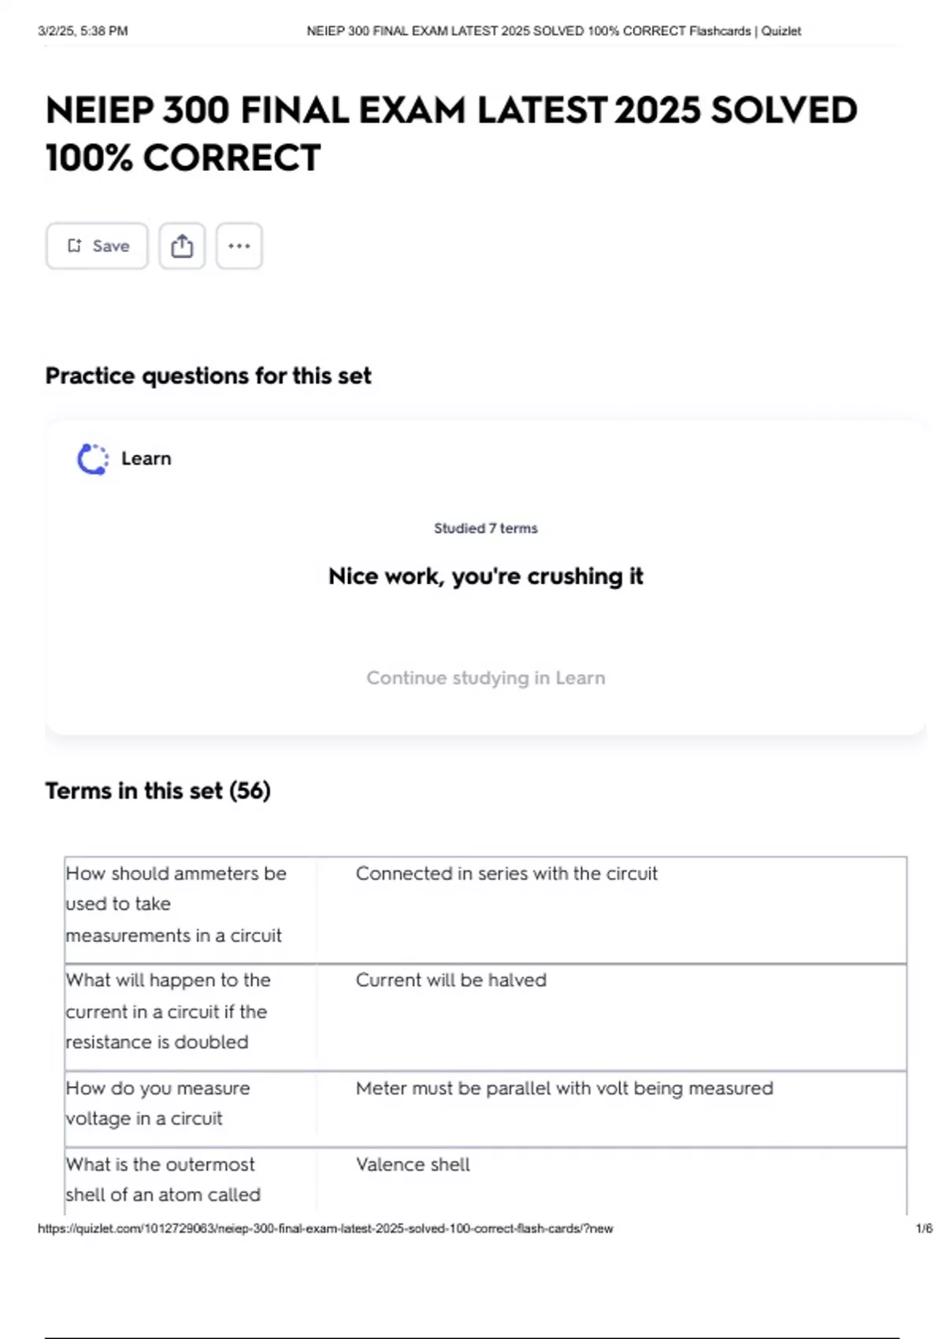Click the share icon button

coord(182,246)
